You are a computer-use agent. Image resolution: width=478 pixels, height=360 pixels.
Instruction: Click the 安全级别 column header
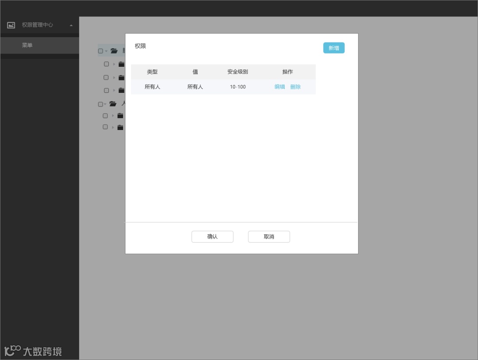[238, 72]
